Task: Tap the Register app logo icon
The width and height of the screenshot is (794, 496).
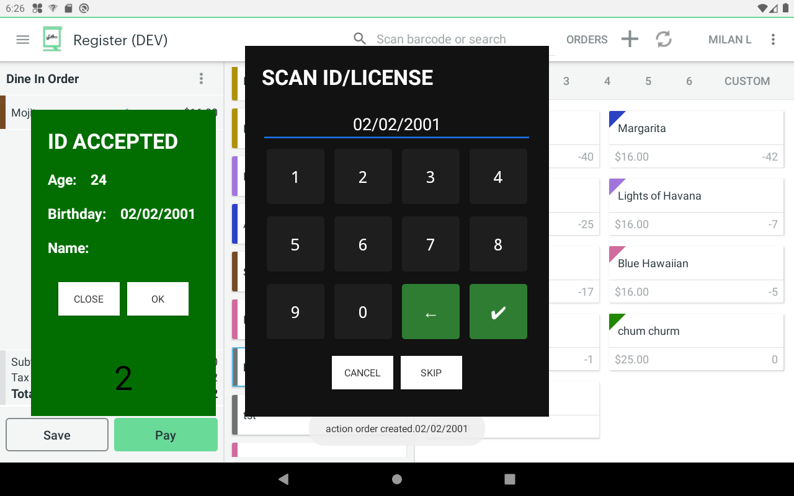Action: 53,40
